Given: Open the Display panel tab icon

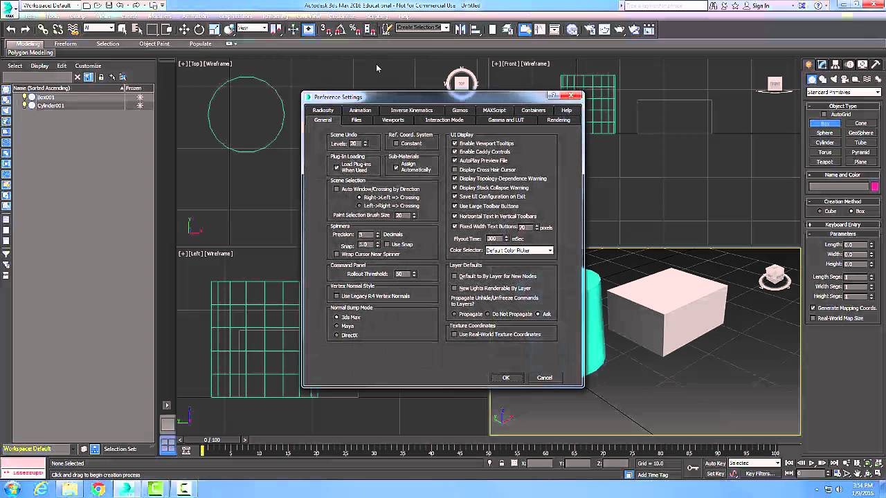Looking at the screenshot, I should (862, 64).
